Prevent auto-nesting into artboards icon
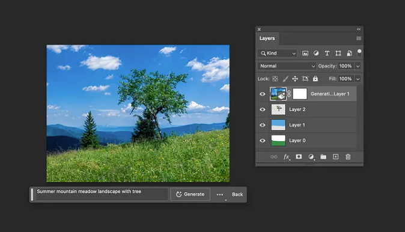The width and height of the screenshot is (405, 232). pos(305,79)
